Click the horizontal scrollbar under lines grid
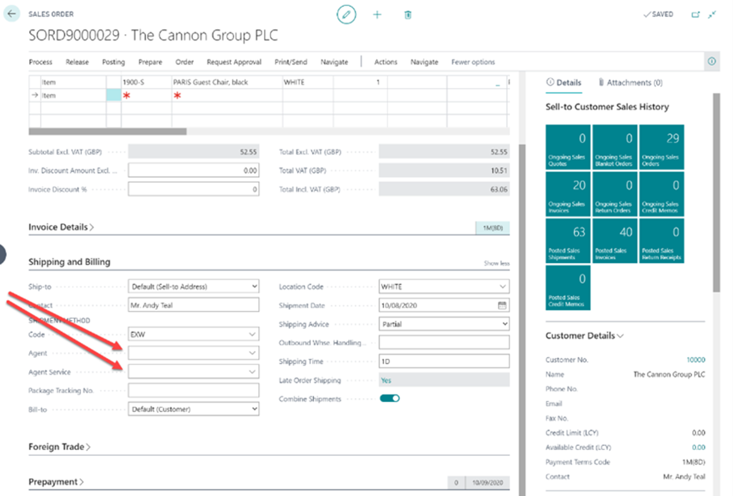Viewport: 733px width, 496px height. click(x=107, y=131)
